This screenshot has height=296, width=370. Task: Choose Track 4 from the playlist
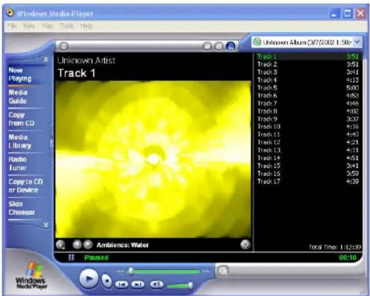point(308,80)
